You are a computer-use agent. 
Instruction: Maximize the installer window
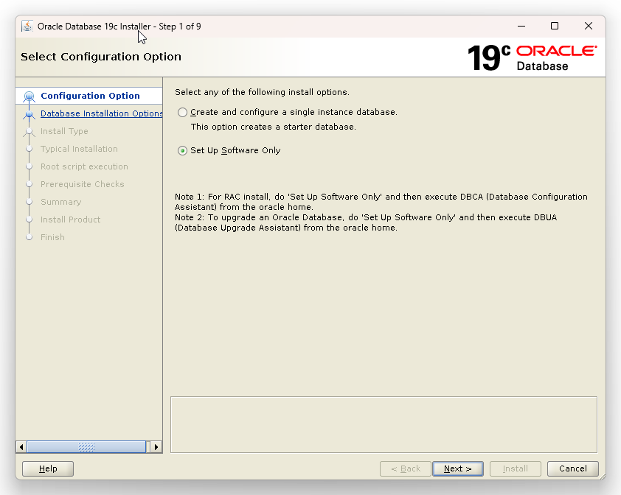click(x=555, y=26)
